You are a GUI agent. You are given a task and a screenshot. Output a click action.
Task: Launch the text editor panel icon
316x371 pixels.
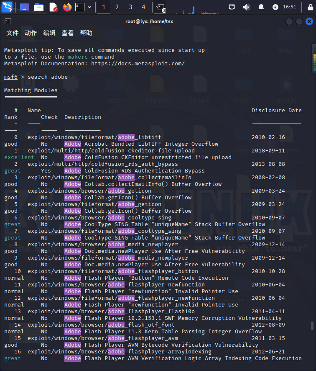[x=53, y=7]
